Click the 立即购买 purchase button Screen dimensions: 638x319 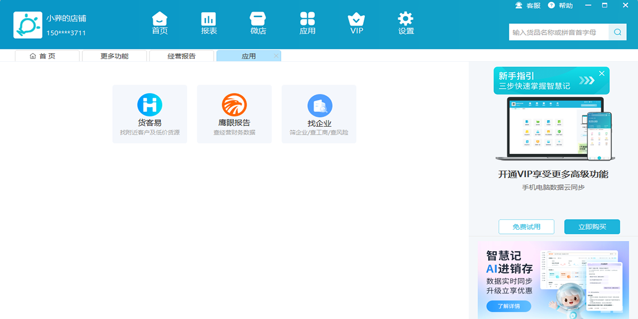[x=592, y=226]
